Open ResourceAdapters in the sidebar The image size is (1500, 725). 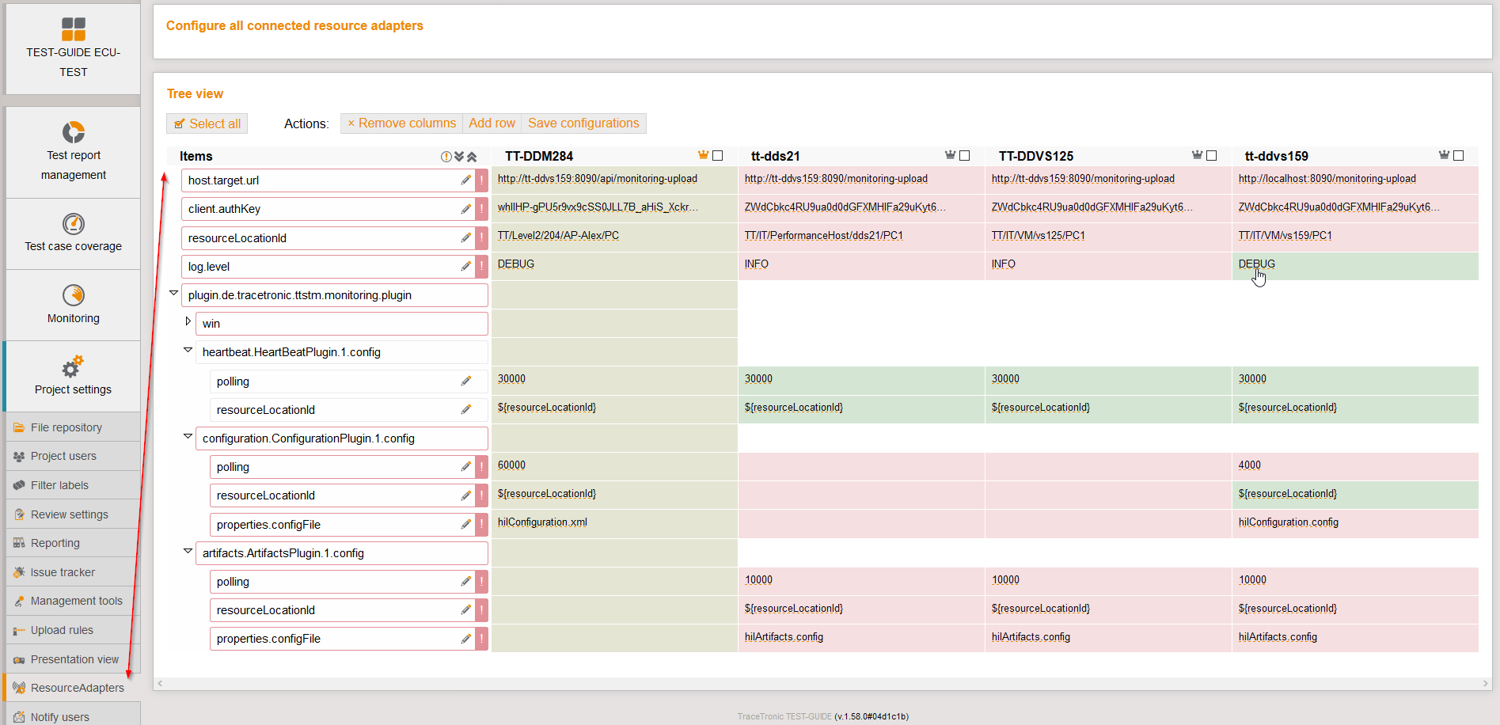(77, 688)
